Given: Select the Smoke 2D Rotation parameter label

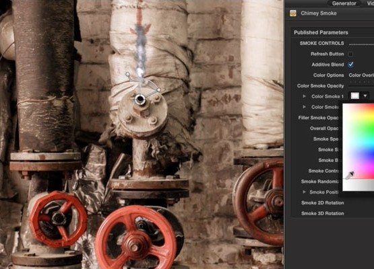Looking at the screenshot, I should tap(323, 202).
